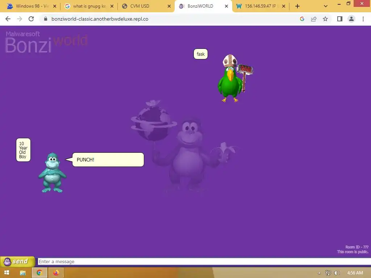371x278 pixels.
Task: Click the send button
Action: [17, 261]
